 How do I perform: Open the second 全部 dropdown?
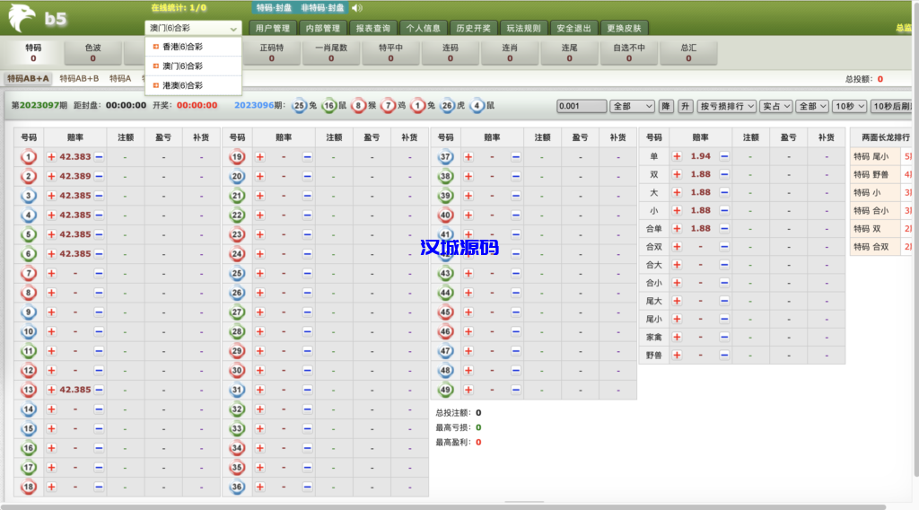coord(812,106)
